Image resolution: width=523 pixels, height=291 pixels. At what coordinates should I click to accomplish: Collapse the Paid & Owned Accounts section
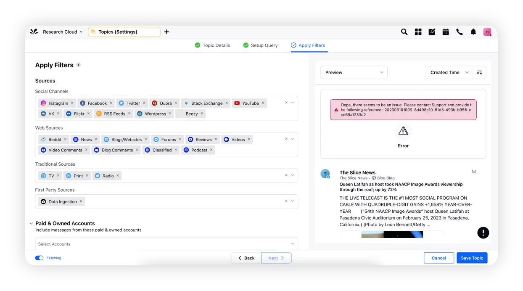point(31,223)
